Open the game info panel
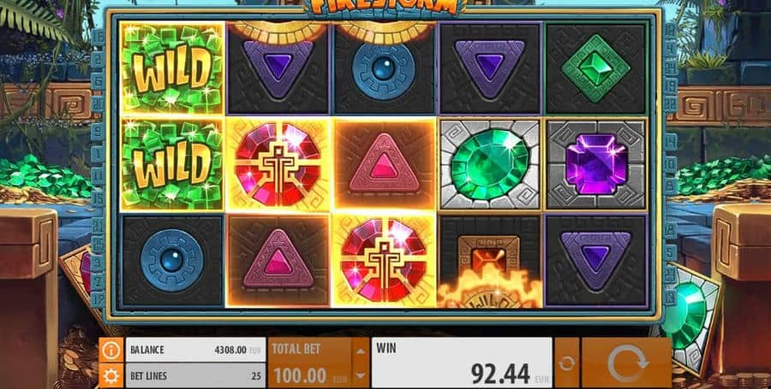This screenshot has width=771, height=389. click(x=111, y=350)
